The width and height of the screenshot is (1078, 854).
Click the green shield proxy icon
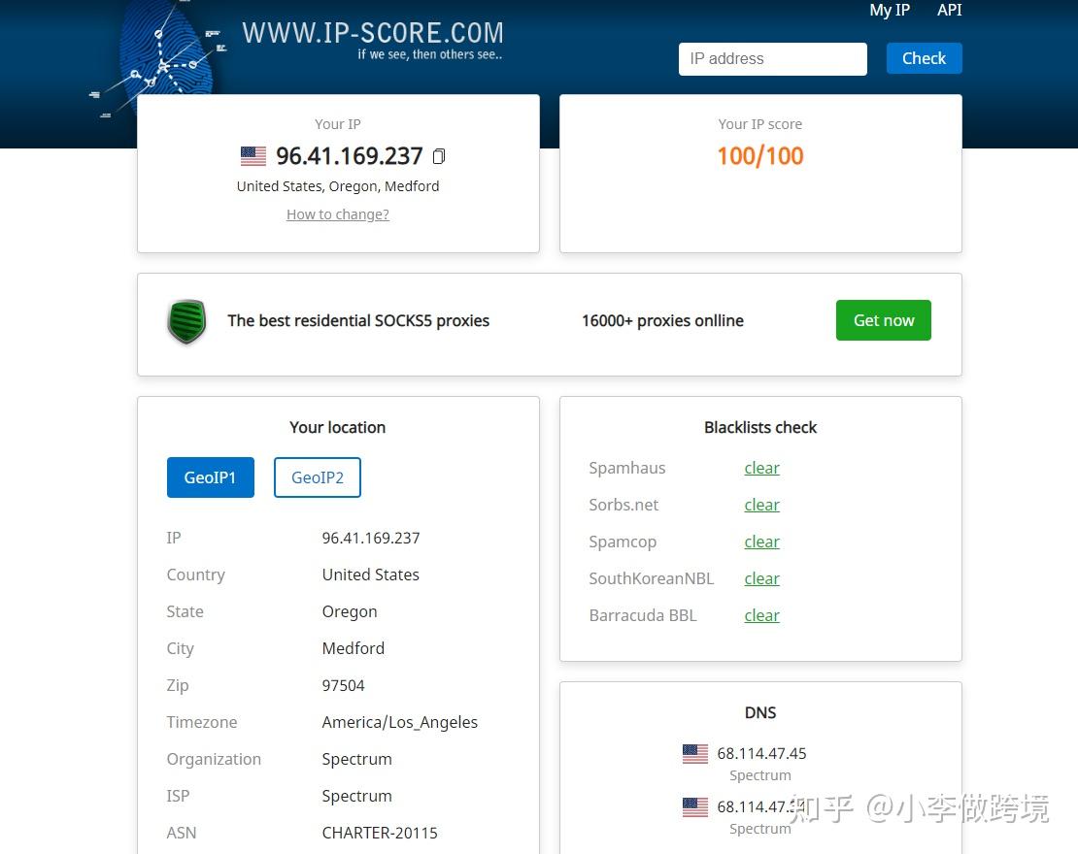coord(186,321)
